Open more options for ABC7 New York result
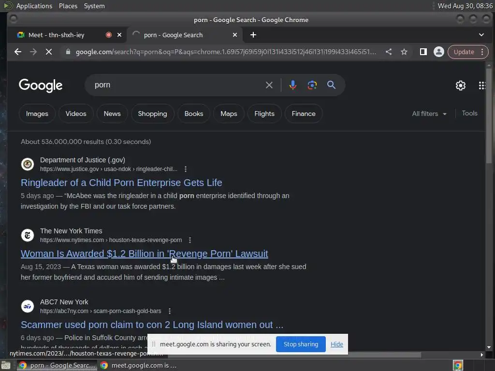Image resolution: width=495 pixels, height=371 pixels. point(170,311)
